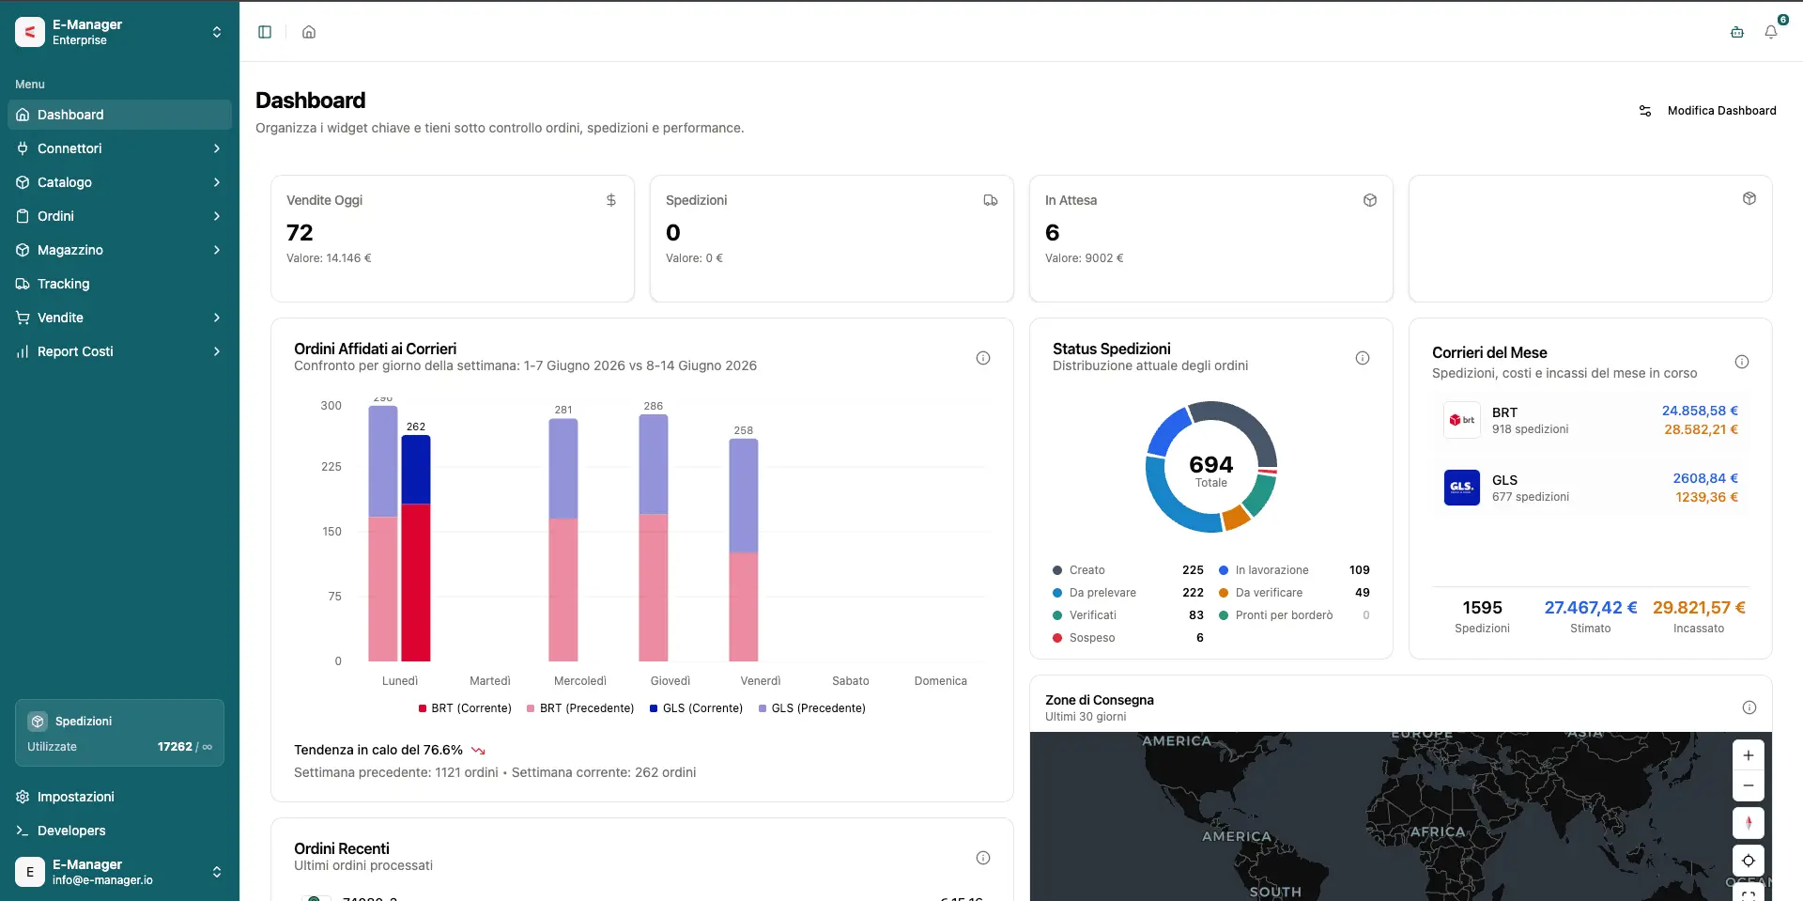Click the GLS courier logo

tap(1462, 488)
